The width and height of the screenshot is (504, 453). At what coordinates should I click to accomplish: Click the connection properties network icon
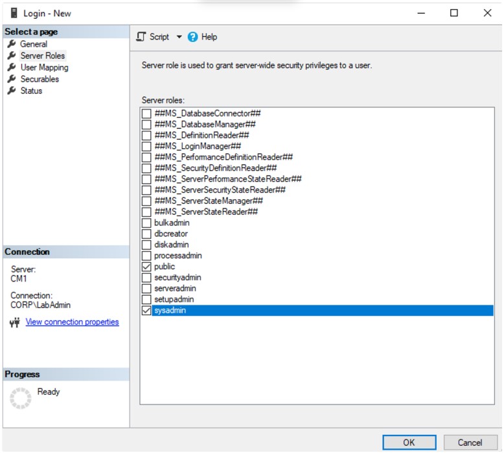(15, 322)
